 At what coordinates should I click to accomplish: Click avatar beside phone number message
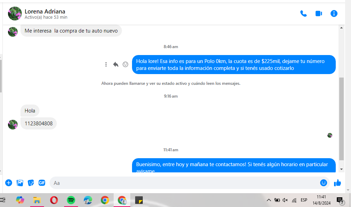(13, 125)
